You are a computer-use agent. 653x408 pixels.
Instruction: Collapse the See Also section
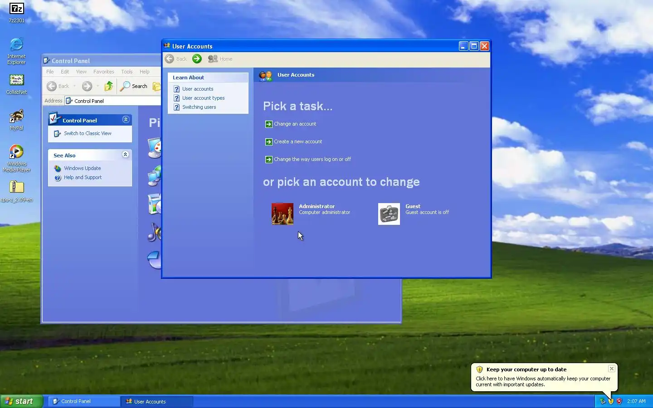point(126,155)
